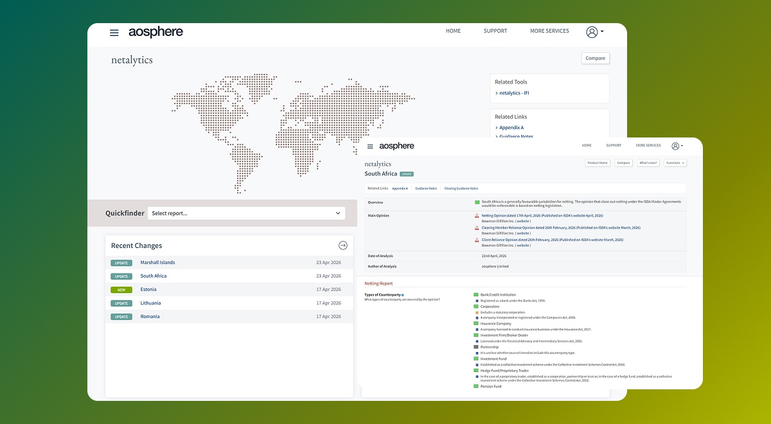Click NEW badge on Estonia row
This screenshot has width=771, height=424.
click(x=121, y=290)
